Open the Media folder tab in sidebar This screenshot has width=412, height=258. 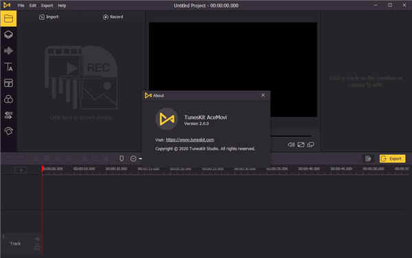coord(8,19)
